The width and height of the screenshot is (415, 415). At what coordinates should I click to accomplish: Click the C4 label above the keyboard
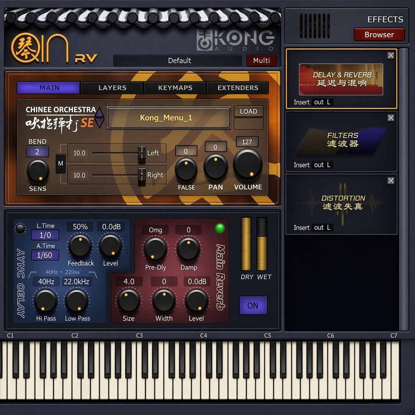[x=203, y=336]
